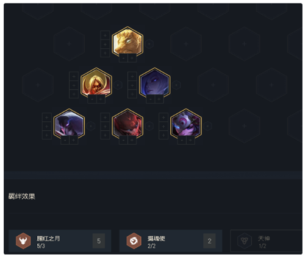305x257 pixels.
Task: Add champion to empty hex right of golden wolf
Action: point(186,44)
